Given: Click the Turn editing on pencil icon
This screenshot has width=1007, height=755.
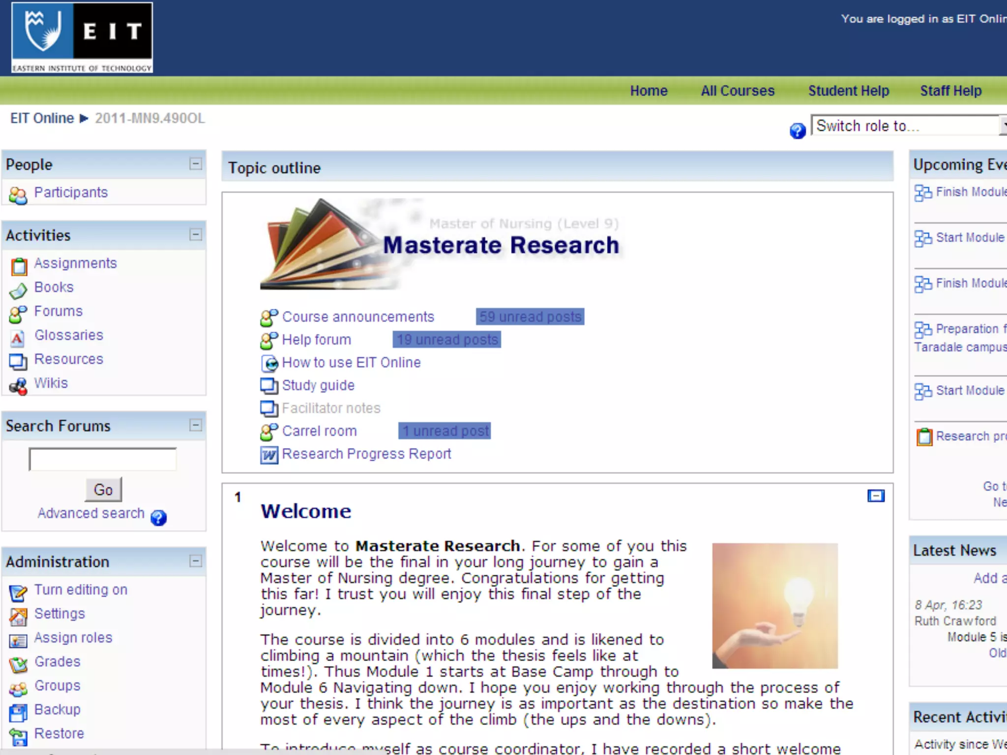Looking at the screenshot, I should (18, 593).
